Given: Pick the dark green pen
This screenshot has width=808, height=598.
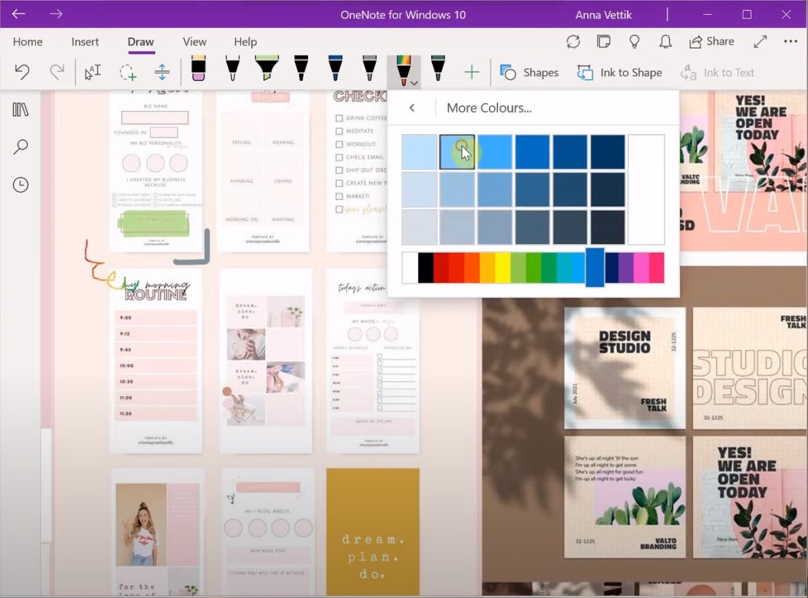Looking at the screenshot, I should click(437, 69).
